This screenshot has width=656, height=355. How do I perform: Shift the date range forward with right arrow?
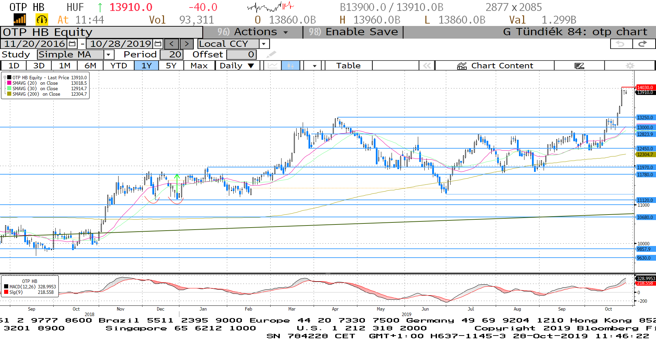187,44
